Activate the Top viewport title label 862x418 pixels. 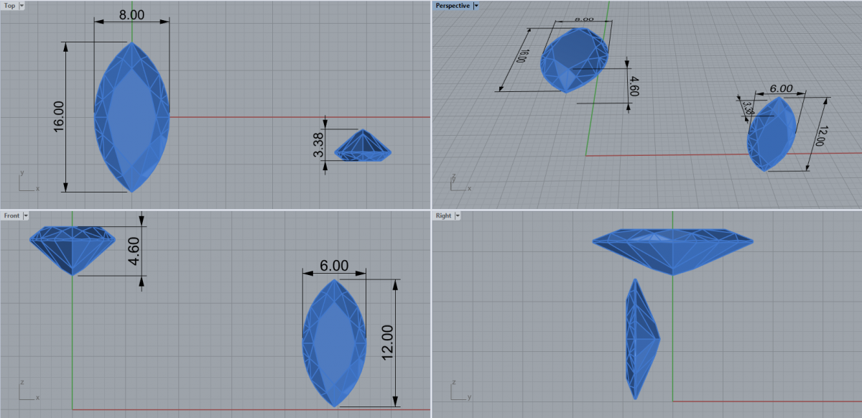point(10,6)
